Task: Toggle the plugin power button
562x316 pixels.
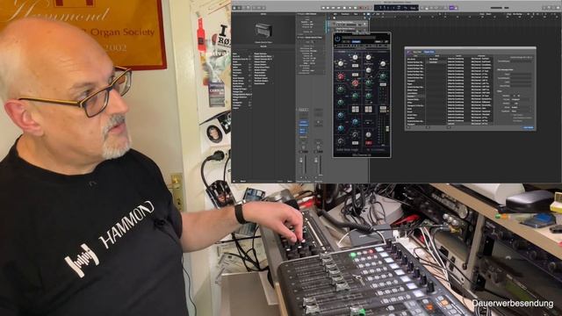Action: point(337,39)
